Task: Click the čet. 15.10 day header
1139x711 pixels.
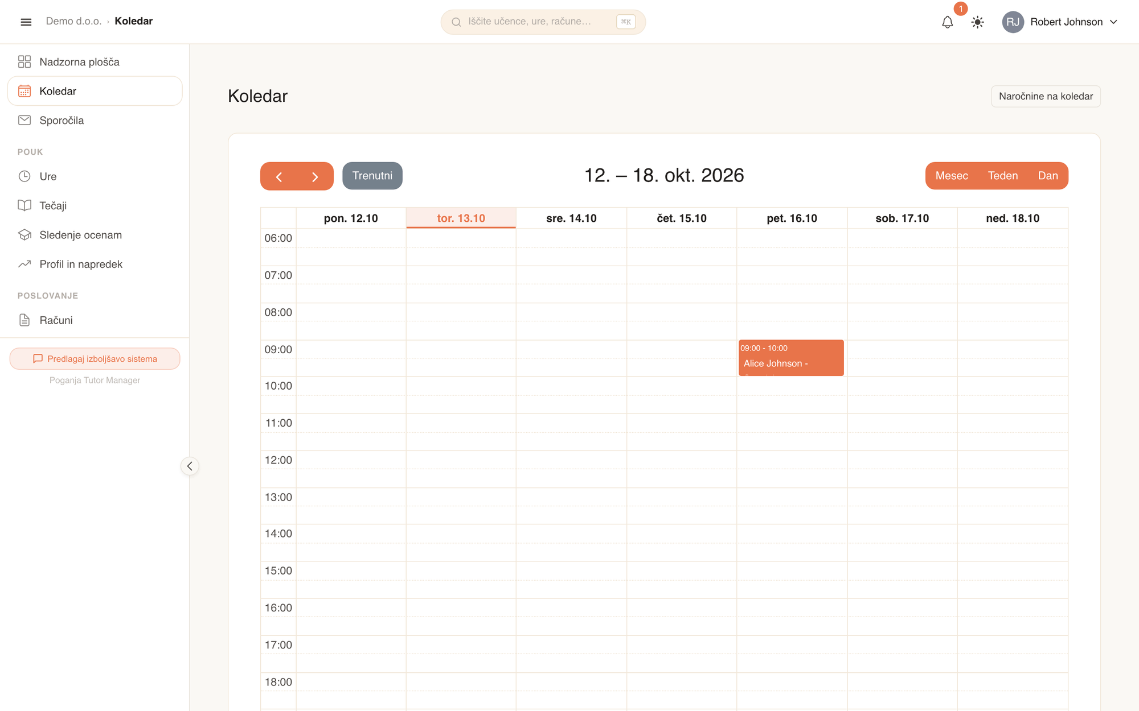Action: [682, 218]
